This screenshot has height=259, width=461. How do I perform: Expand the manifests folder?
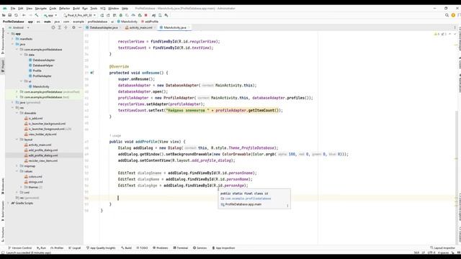point(13,39)
